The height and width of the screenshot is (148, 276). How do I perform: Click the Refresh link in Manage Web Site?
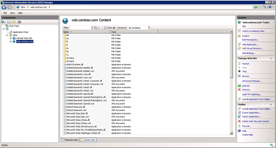click(246, 86)
